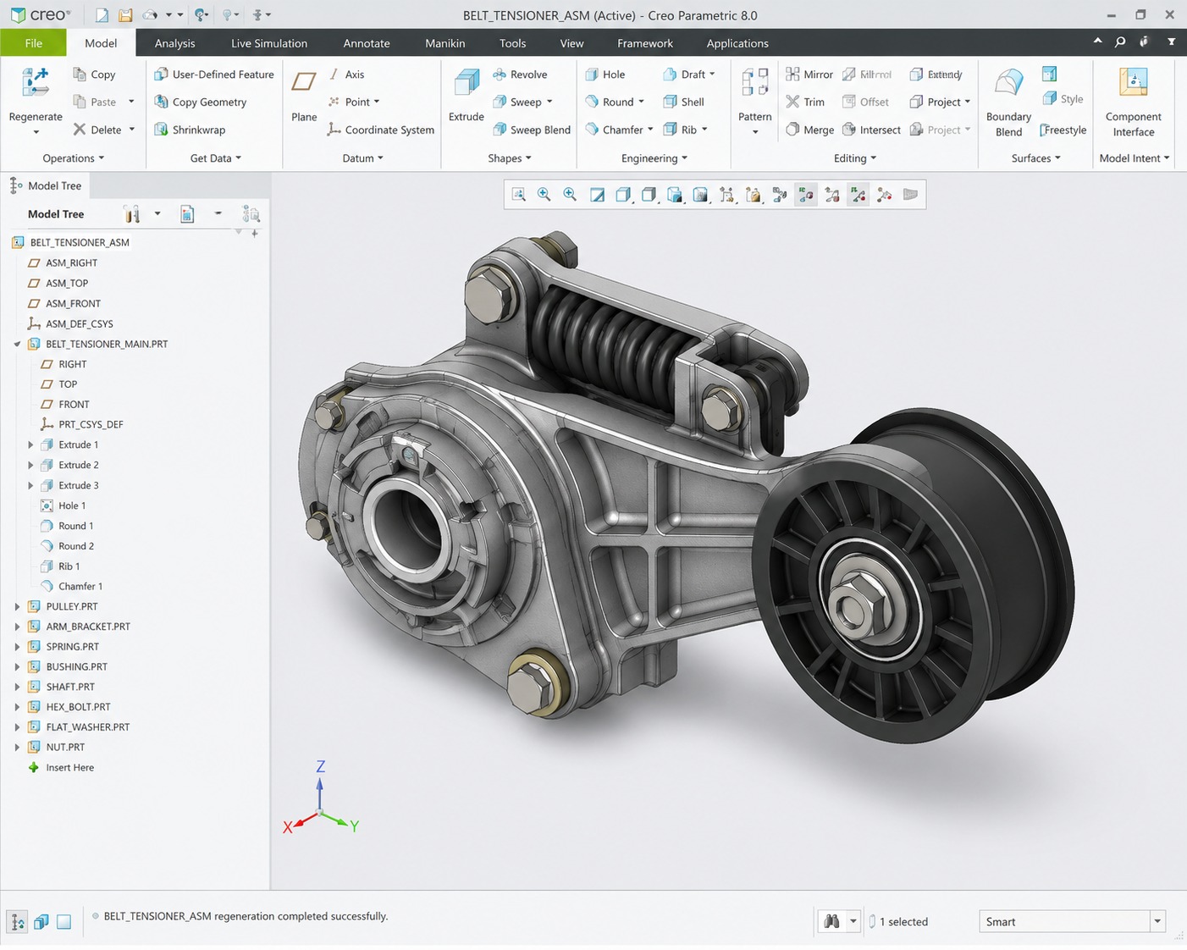Go to the Live Simulation tab

(x=269, y=43)
